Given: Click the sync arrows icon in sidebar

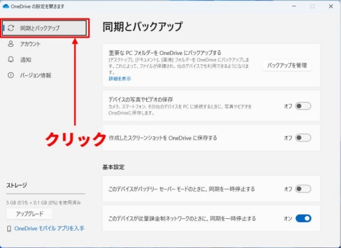Looking at the screenshot, I should tap(11, 28).
